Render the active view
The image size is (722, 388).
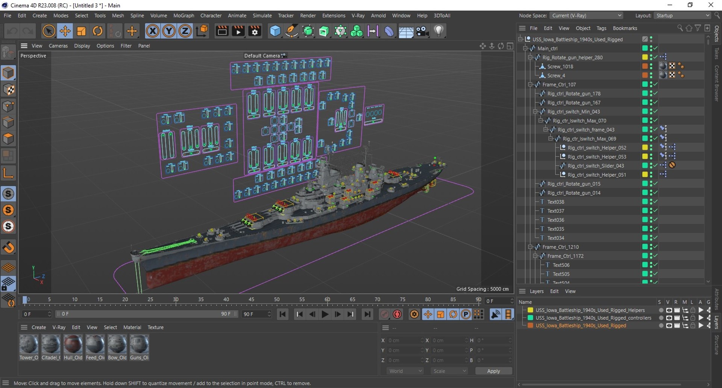(x=222, y=31)
